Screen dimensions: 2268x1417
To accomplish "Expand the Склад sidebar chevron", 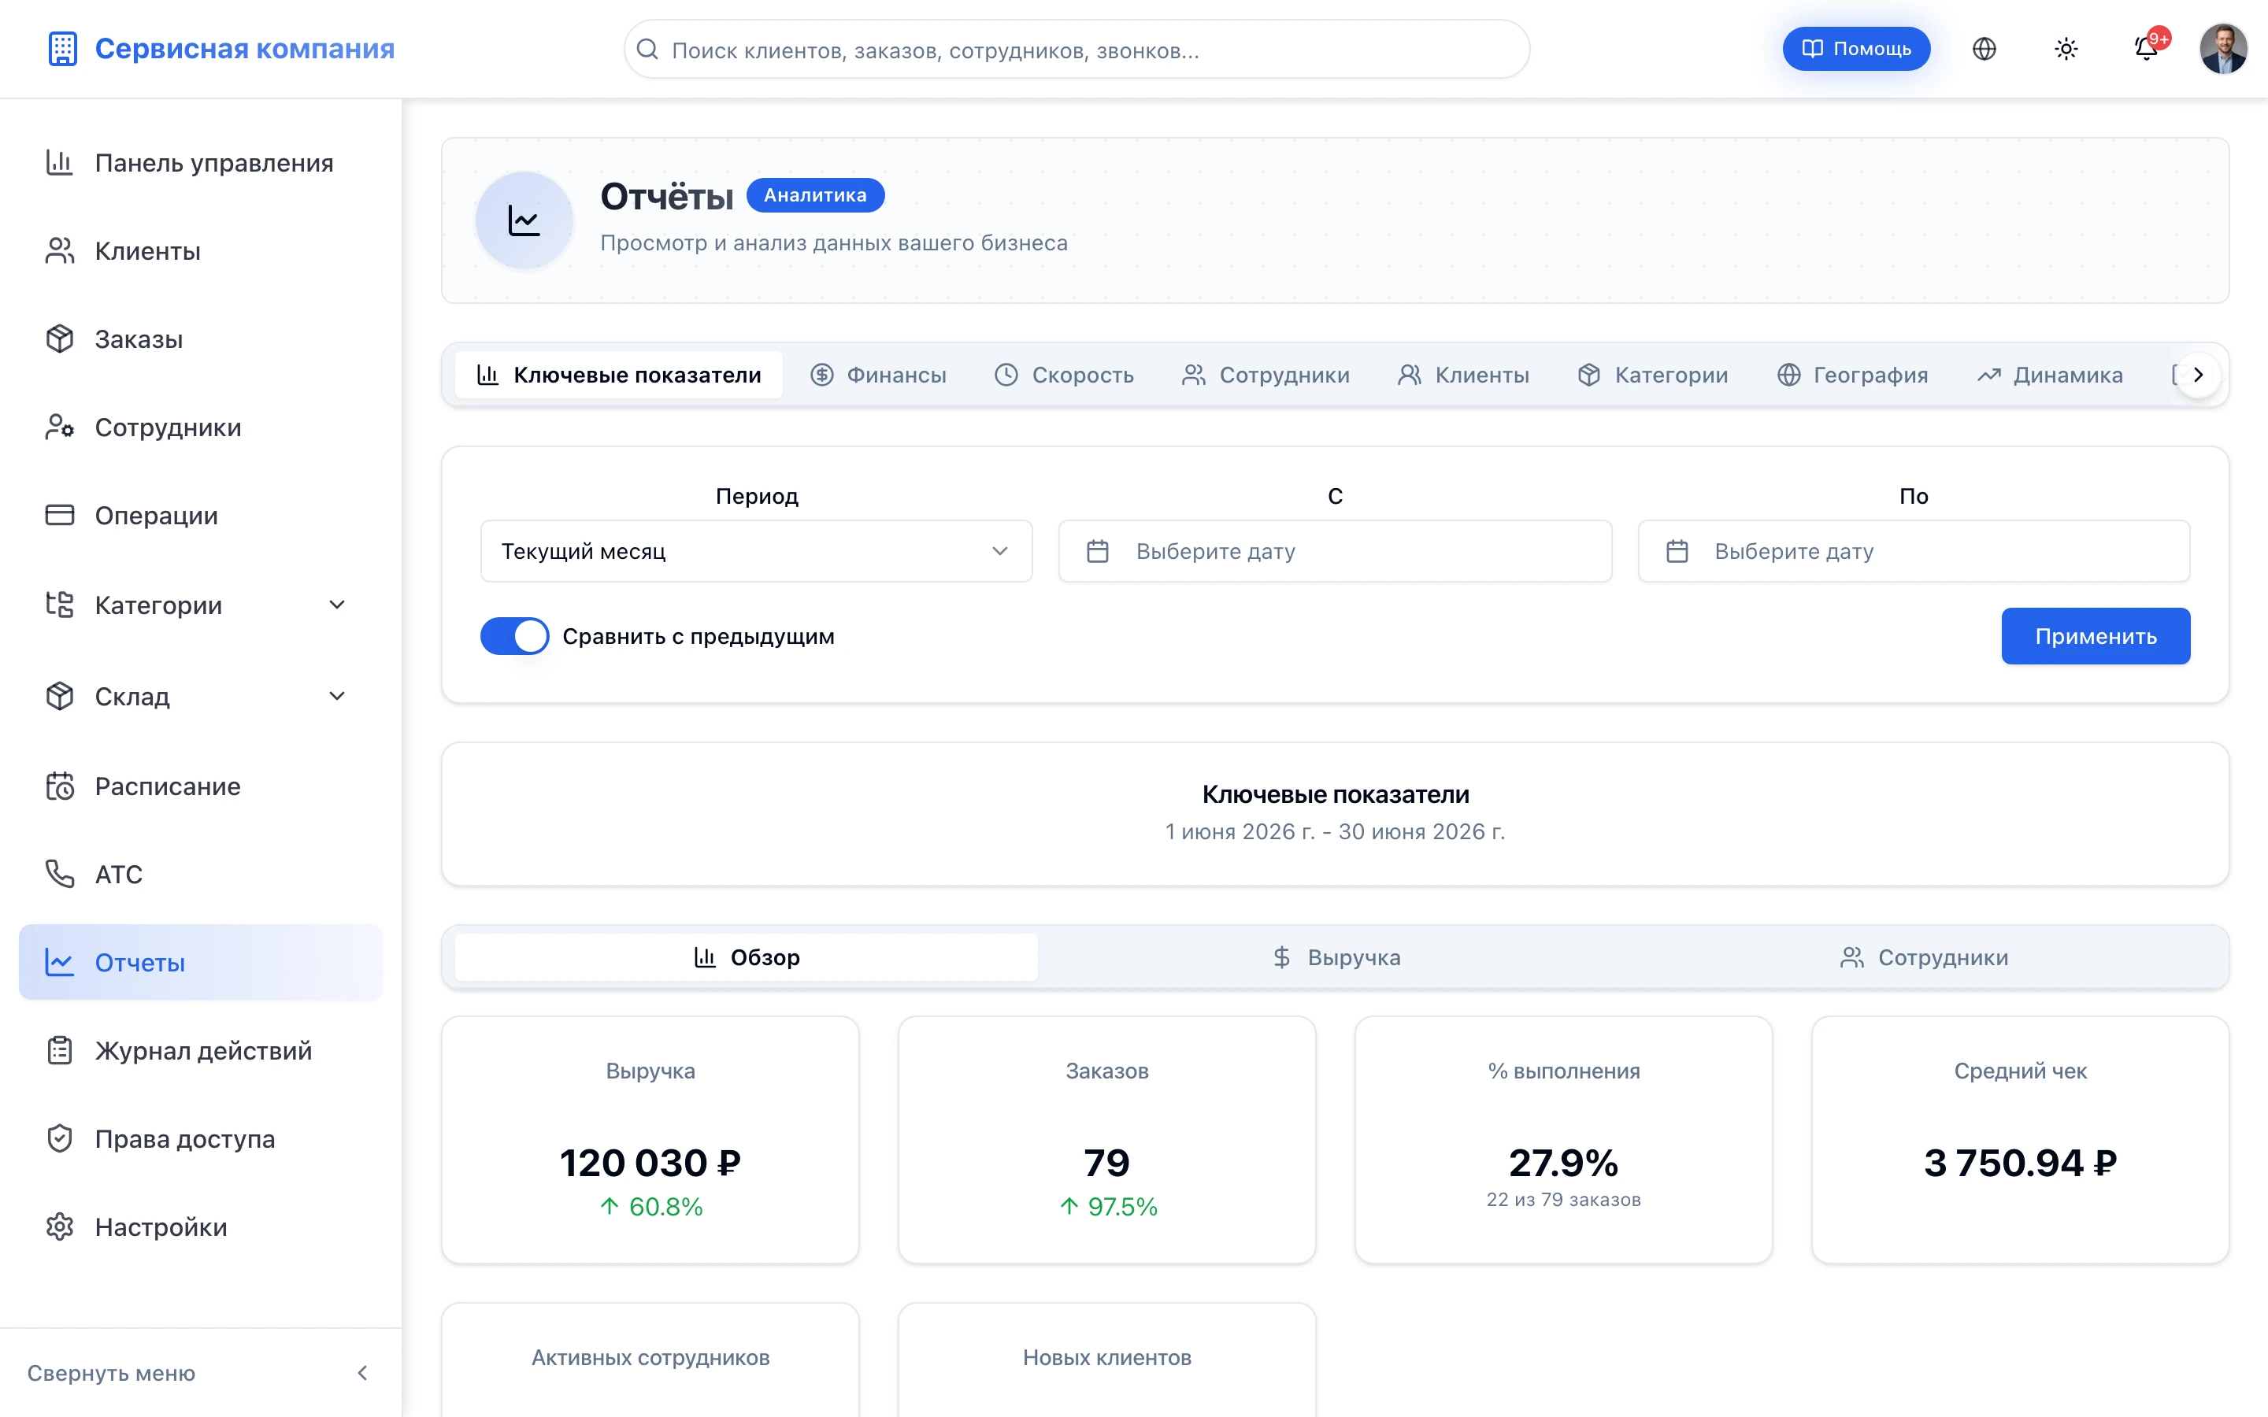I will tap(337, 695).
